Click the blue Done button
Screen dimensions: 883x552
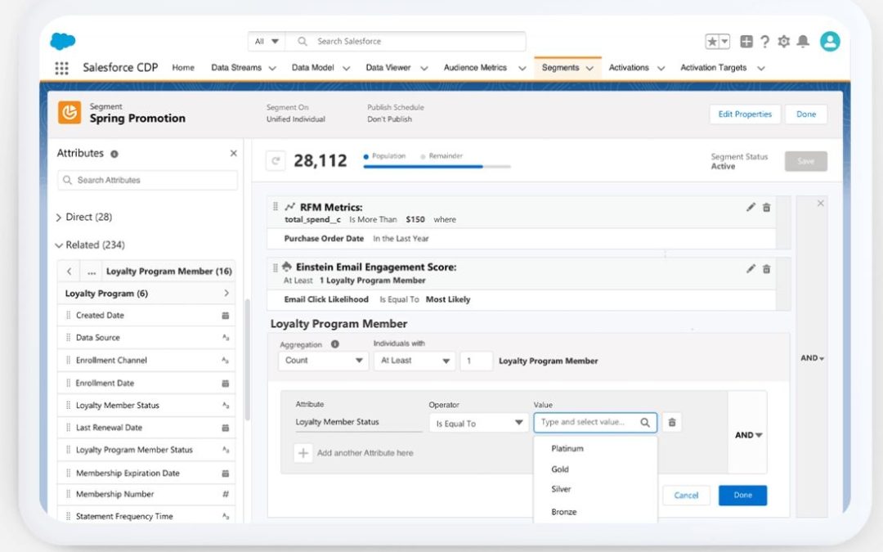(742, 495)
